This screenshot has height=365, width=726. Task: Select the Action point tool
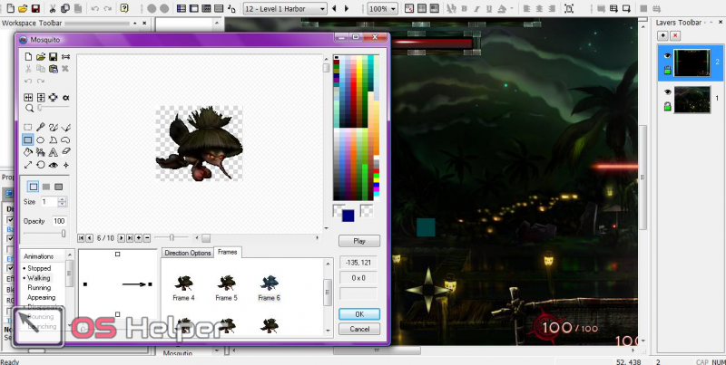65,165
